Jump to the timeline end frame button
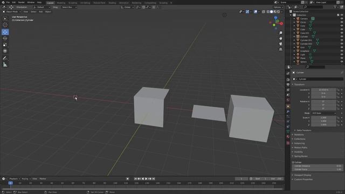 click(154, 179)
